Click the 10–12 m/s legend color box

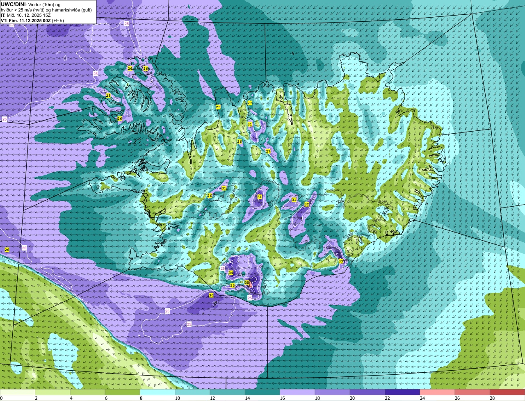tap(193, 392)
